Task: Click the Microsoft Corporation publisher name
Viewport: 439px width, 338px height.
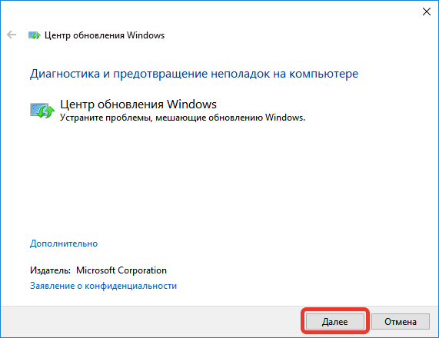Action: (x=121, y=270)
